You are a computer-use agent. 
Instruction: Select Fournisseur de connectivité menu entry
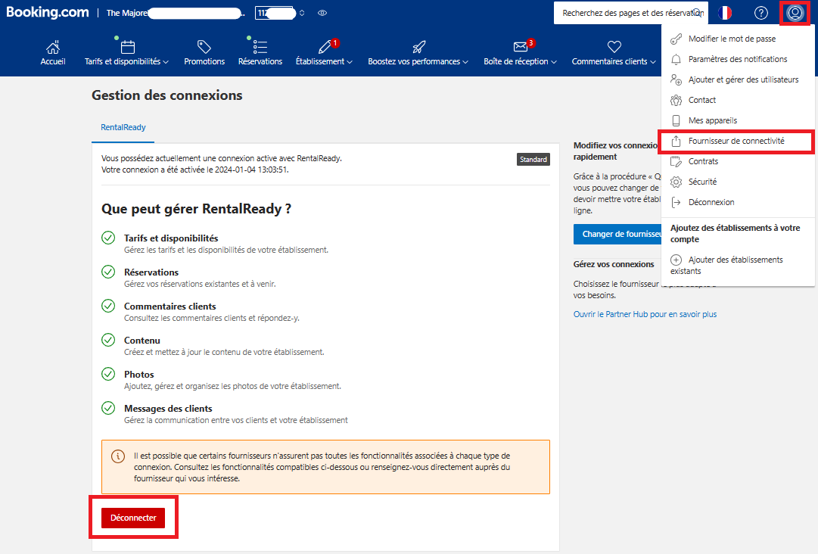click(x=736, y=141)
